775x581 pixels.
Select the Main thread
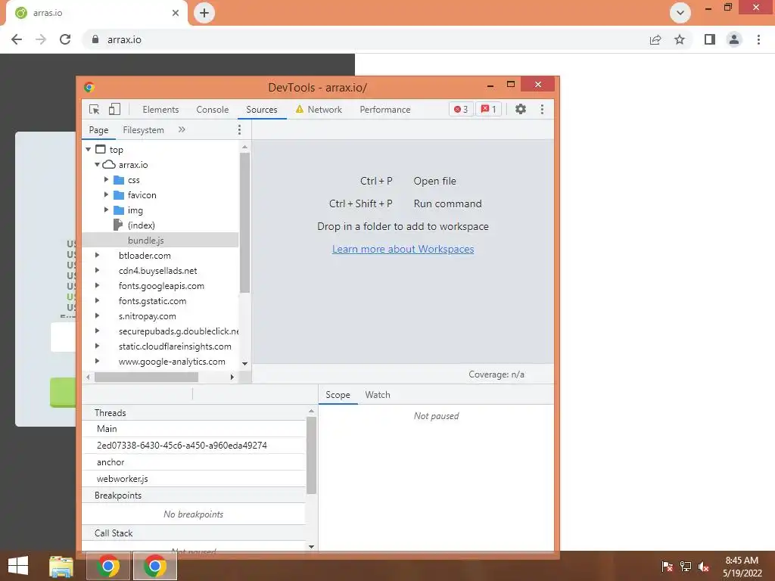[x=194, y=429]
